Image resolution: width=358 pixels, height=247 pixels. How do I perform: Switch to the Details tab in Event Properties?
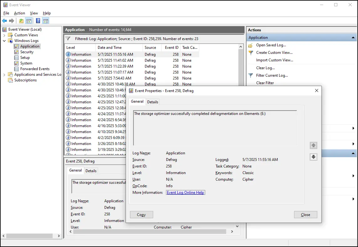click(x=153, y=102)
